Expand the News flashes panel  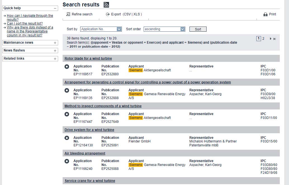click(x=55, y=51)
